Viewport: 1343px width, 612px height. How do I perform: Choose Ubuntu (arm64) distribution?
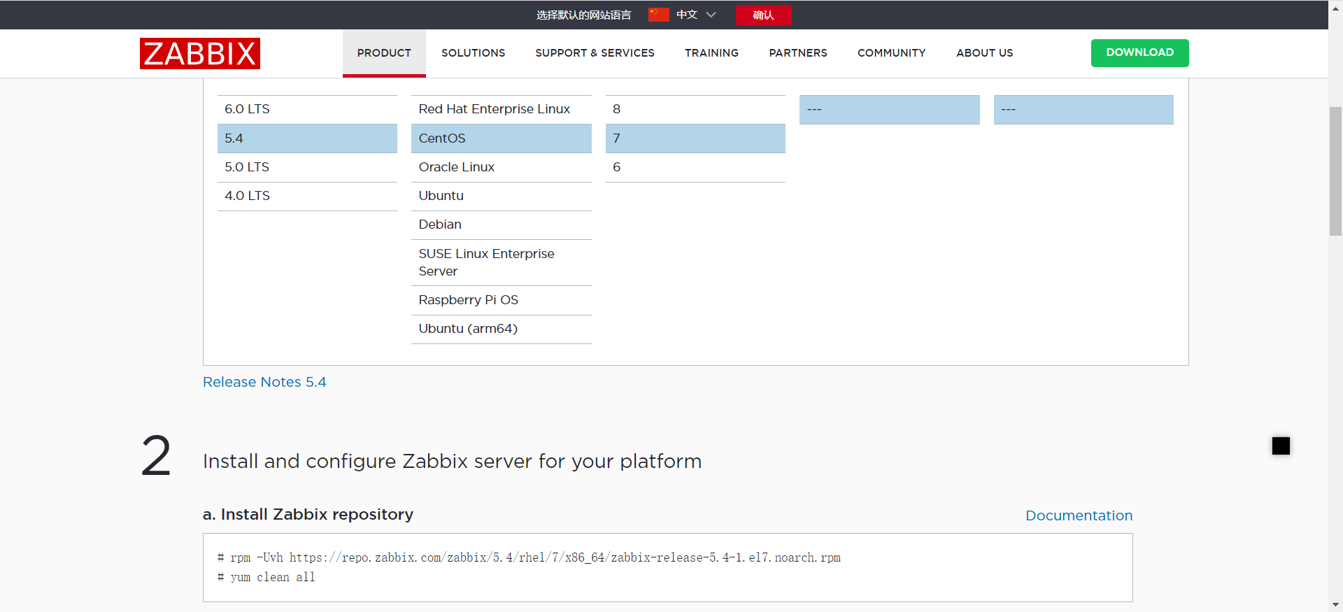click(x=501, y=329)
